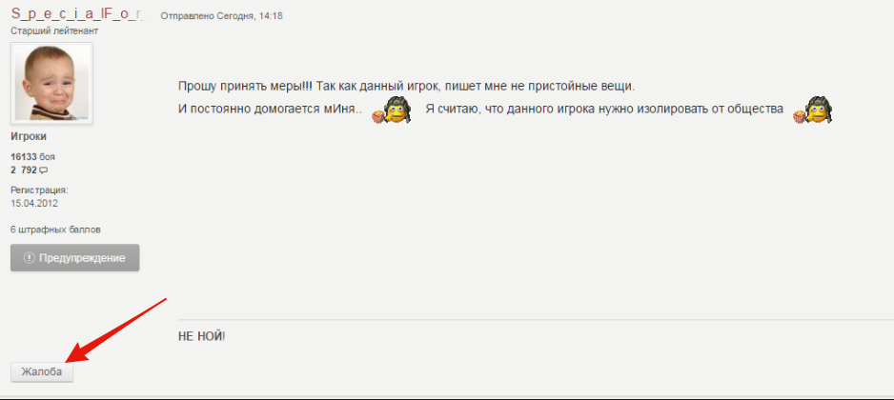
Task: Report the post with Жалоба button
Action: 42,372
